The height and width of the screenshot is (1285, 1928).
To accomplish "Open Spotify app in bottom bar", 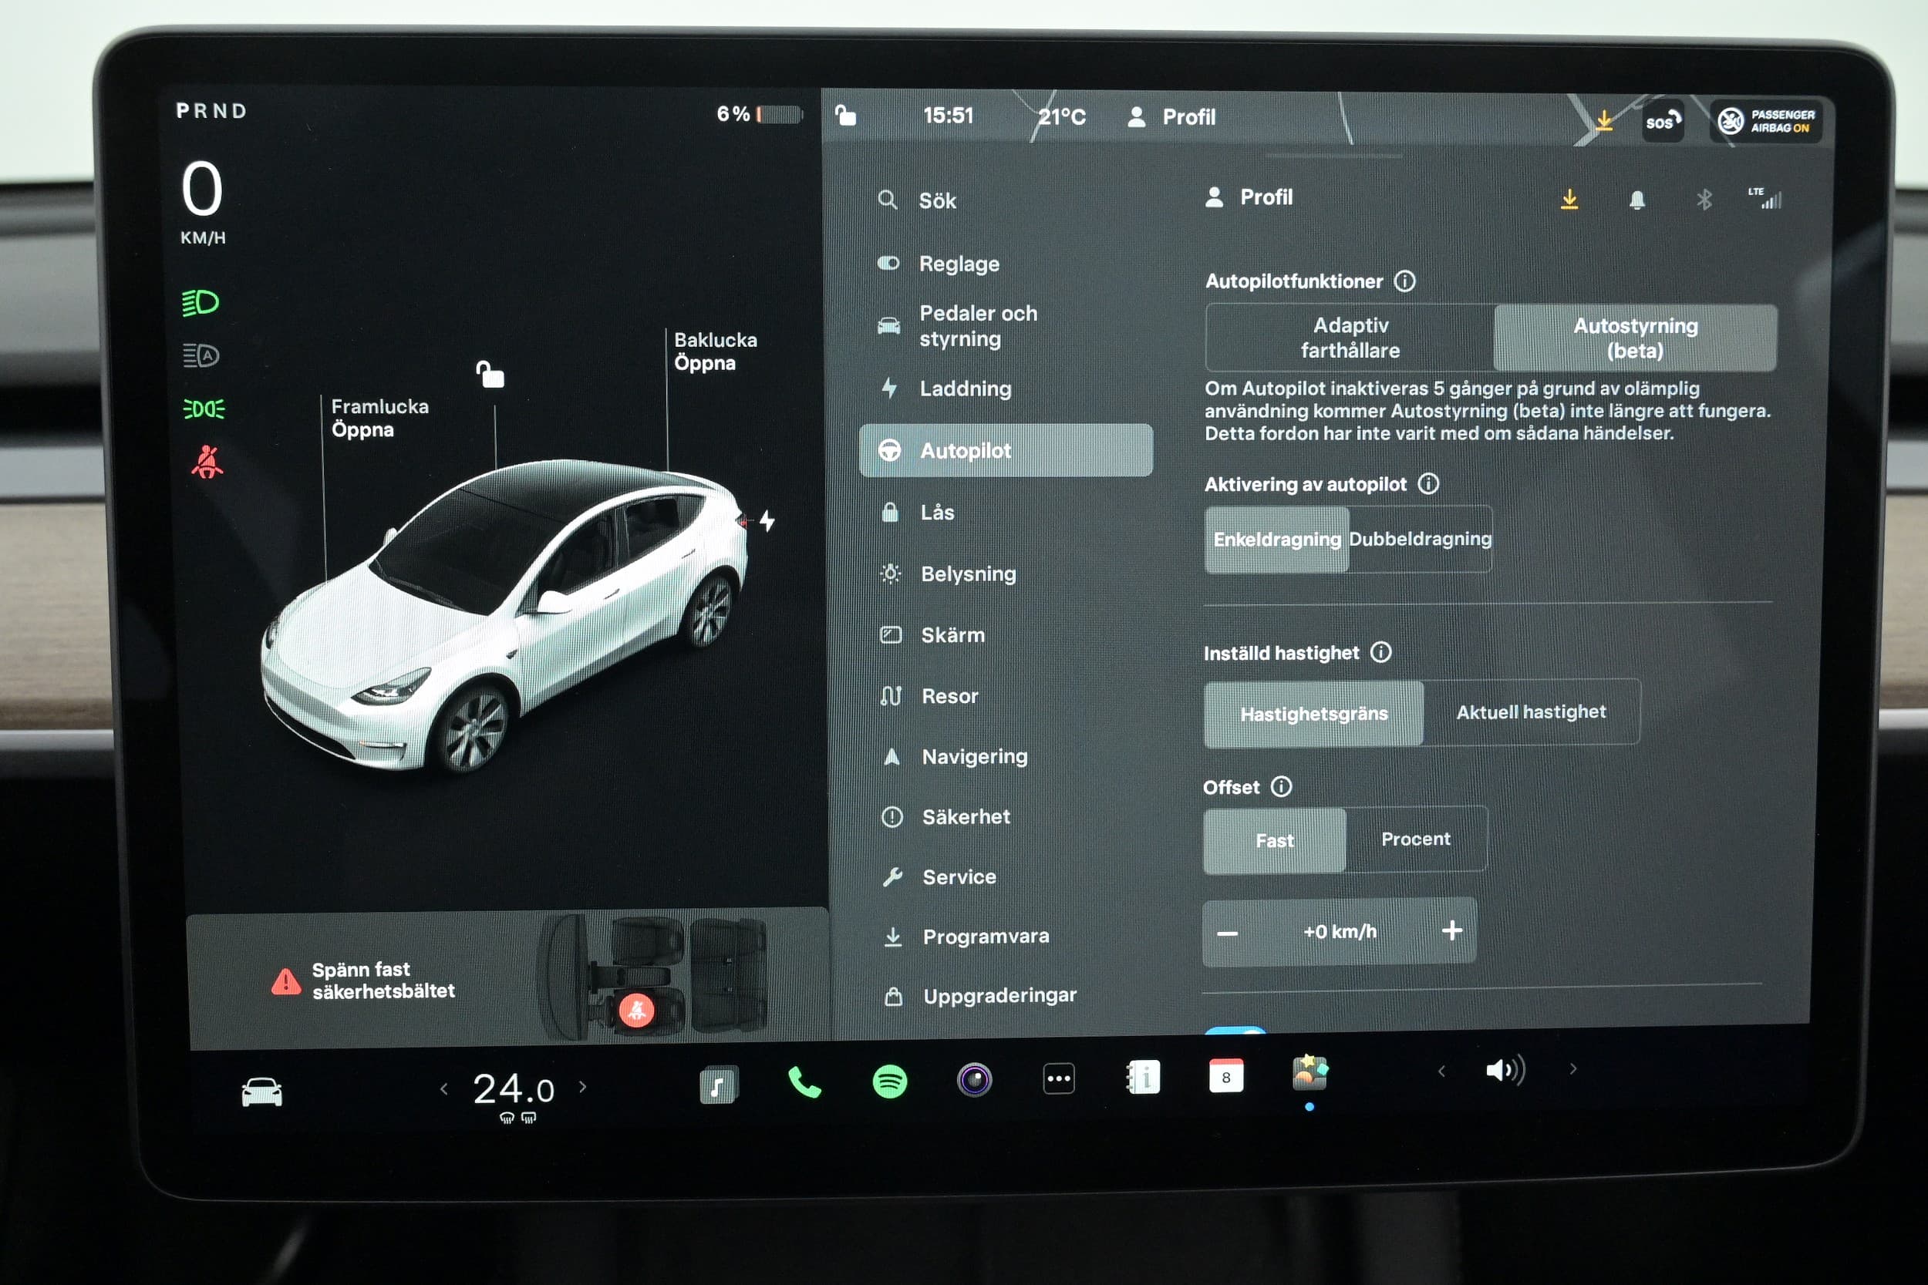I will (x=889, y=1081).
